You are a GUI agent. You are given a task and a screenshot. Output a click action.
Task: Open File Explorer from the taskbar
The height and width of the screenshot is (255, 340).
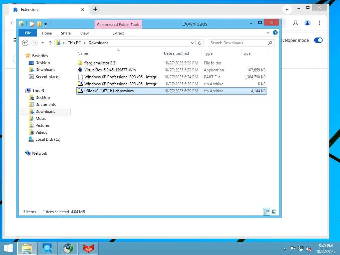pos(27,248)
